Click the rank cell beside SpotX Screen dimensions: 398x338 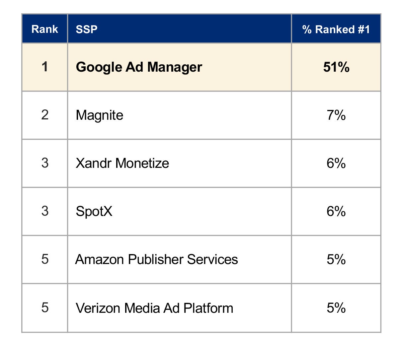coord(45,211)
